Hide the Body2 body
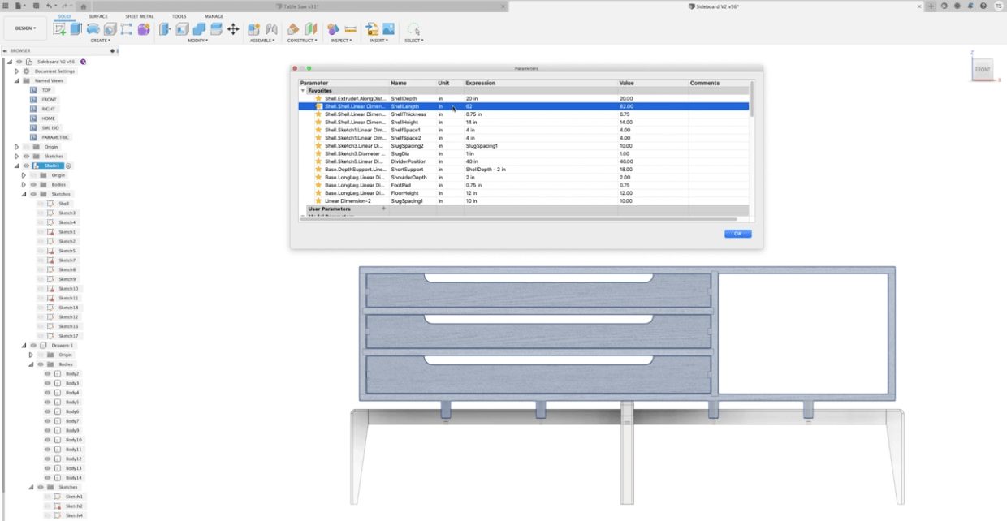This screenshot has width=1007, height=521. point(46,375)
